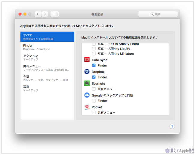Viewport: 195px width, 155px height.
Task: Click the Evernote elephant icon
Action: click(x=87, y=83)
